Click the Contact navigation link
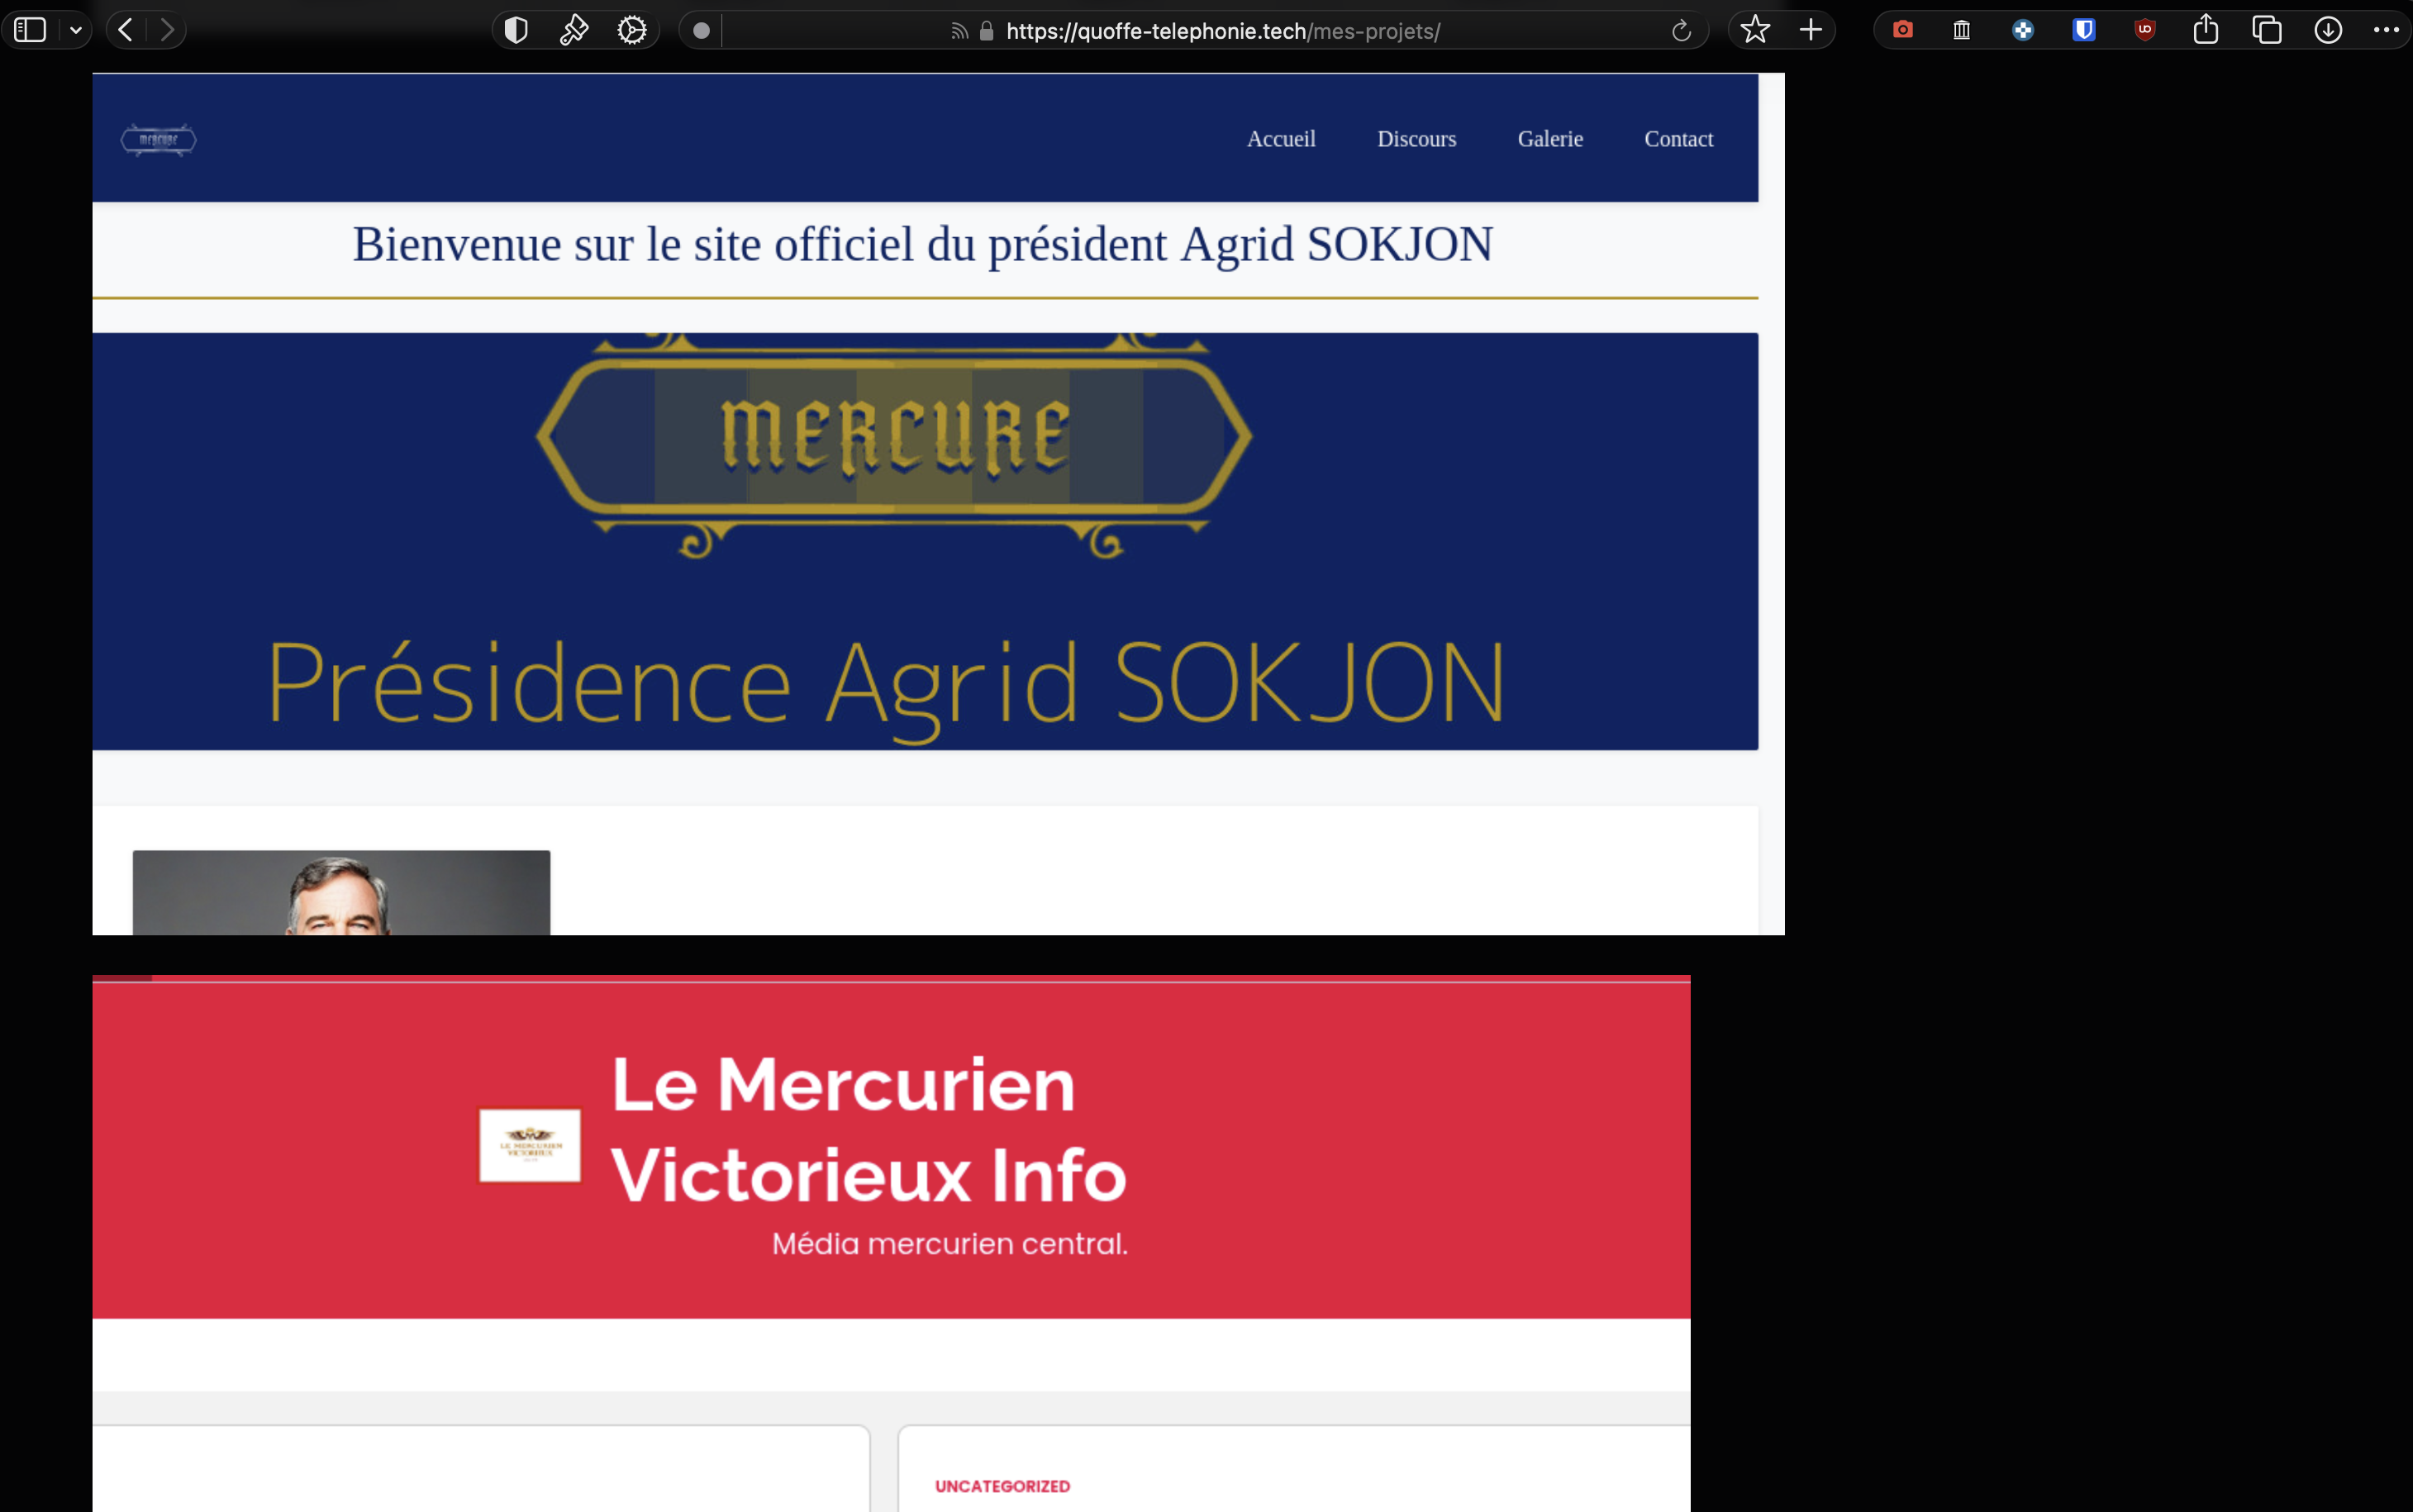Image resolution: width=2413 pixels, height=1512 pixels. [x=1678, y=139]
